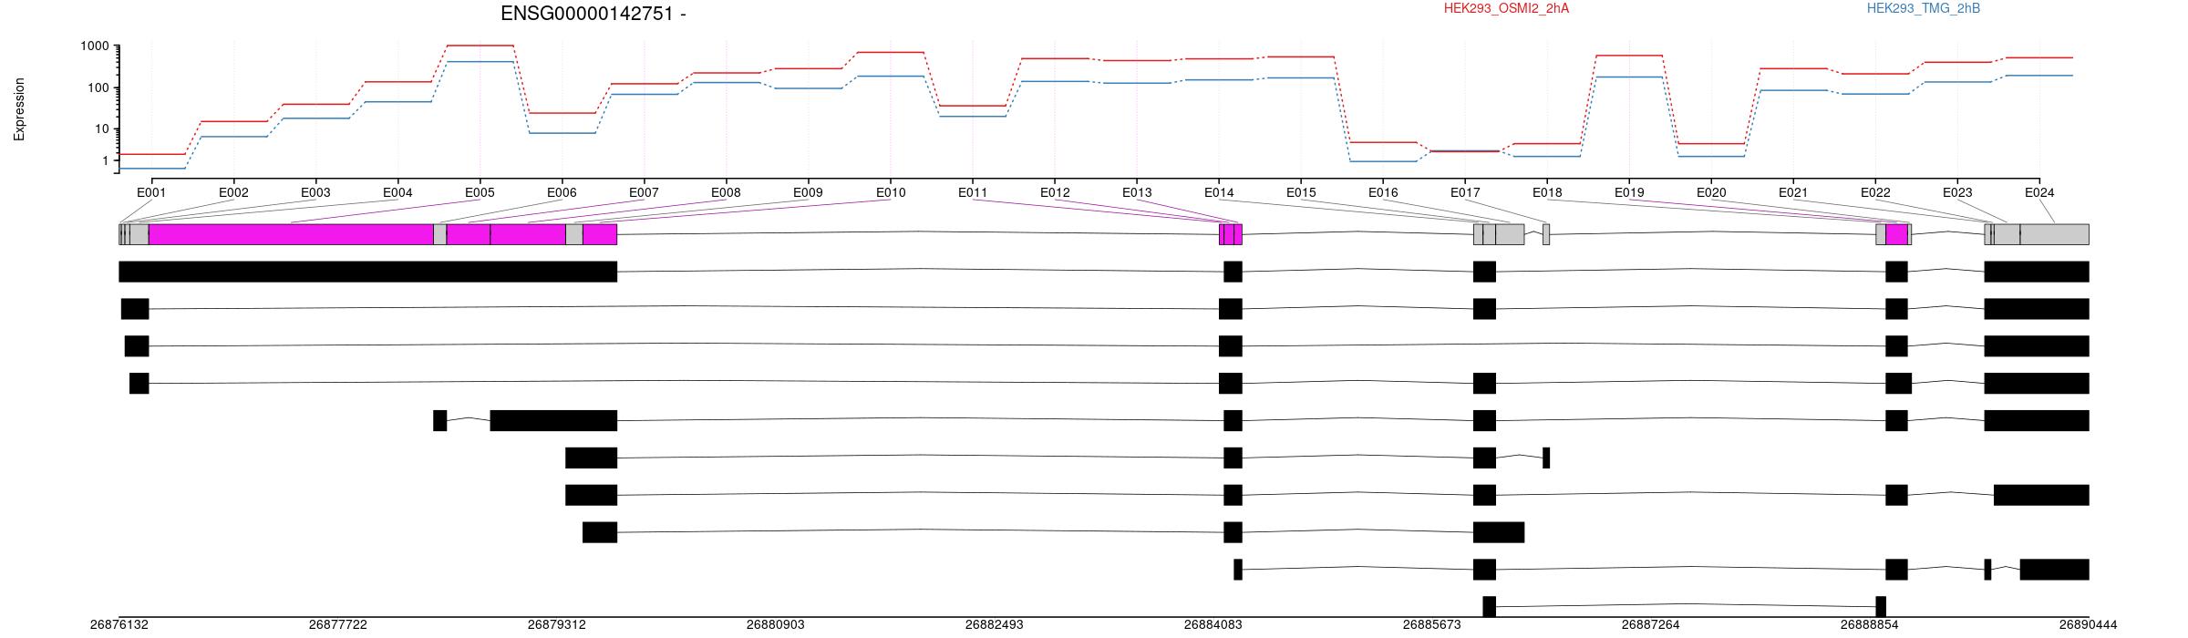This screenshot has height=638, width=2188.
Task: Click the longest first-exon block of top transcript
Action: point(368,272)
